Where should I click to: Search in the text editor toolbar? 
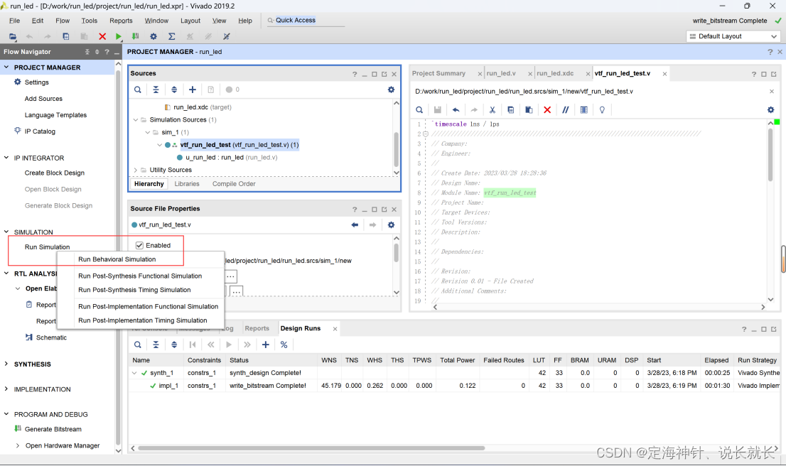pyautogui.click(x=419, y=109)
